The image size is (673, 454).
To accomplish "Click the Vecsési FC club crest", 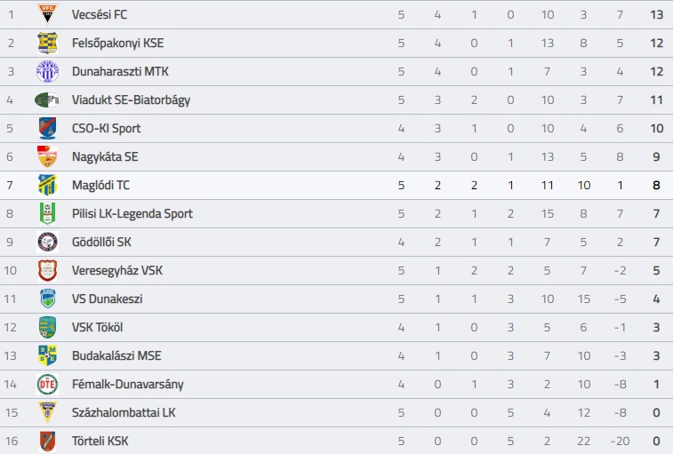I will pyautogui.click(x=47, y=14).
